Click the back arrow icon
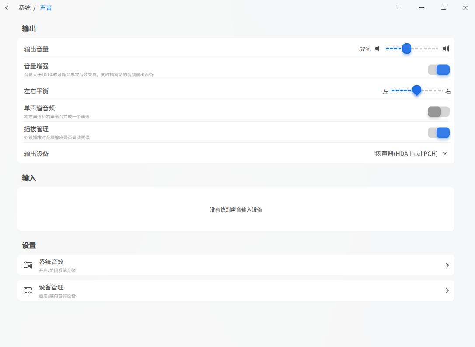 tap(7, 8)
